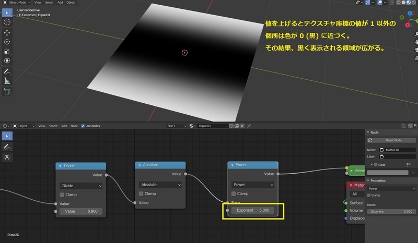Open the Node menu in node editor
This screenshot has height=243, width=418.
click(74, 126)
